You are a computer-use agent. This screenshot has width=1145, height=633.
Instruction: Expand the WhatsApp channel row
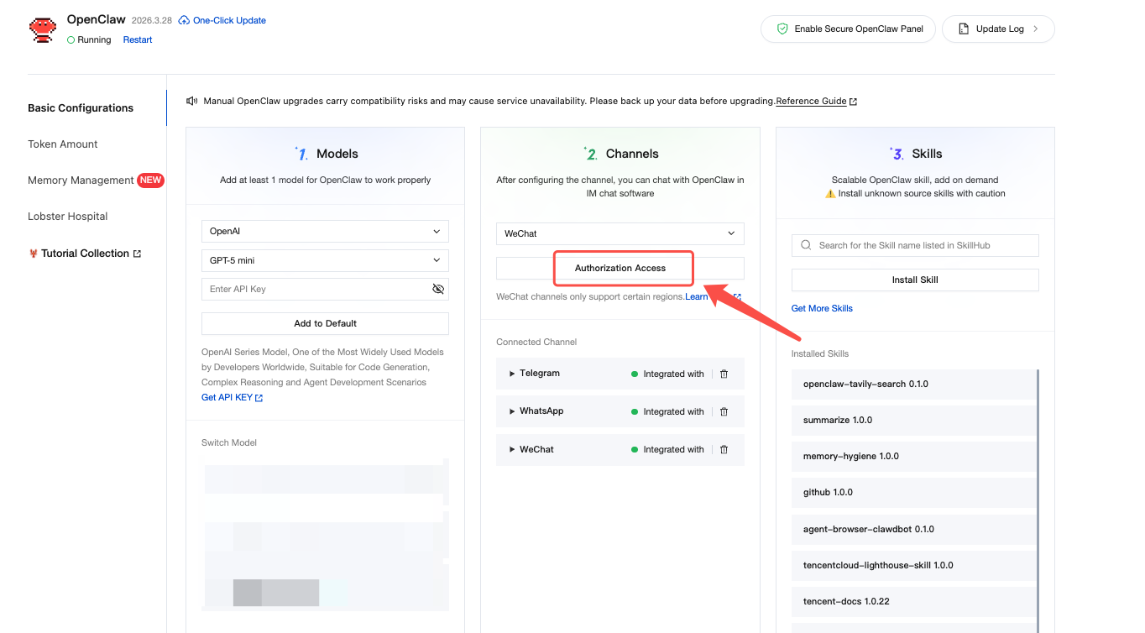pos(512,411)
